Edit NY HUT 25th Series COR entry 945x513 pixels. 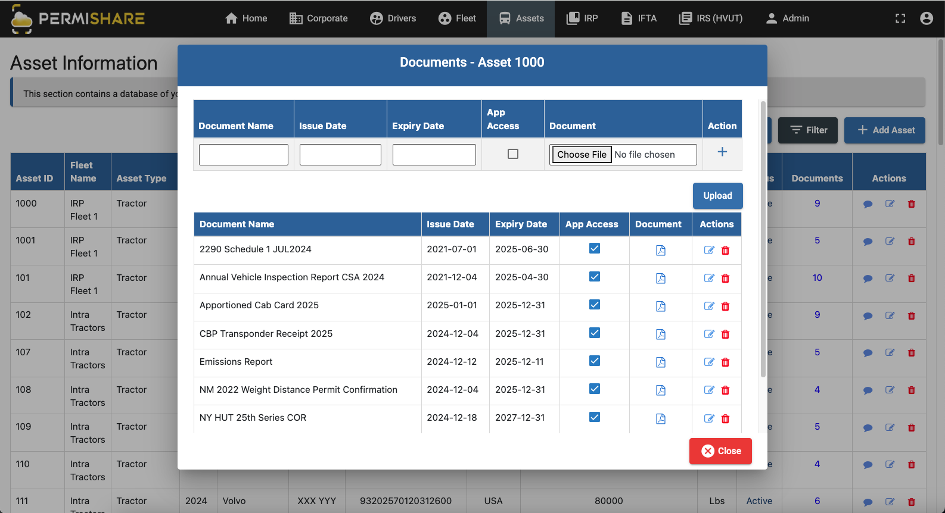click(x=709, y=419)
